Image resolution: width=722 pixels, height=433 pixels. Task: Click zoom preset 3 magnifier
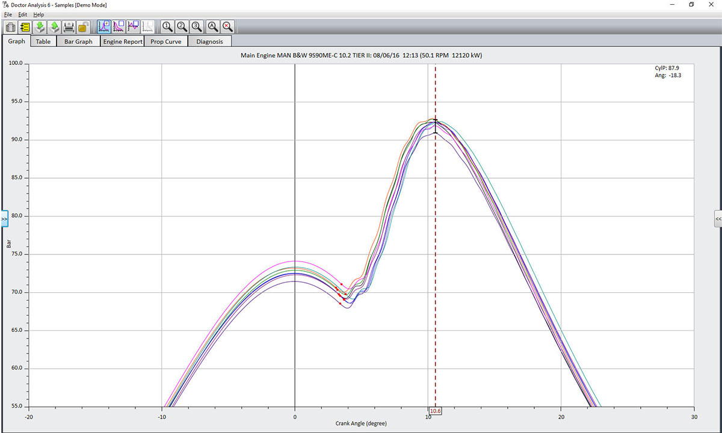click(197, 26)
